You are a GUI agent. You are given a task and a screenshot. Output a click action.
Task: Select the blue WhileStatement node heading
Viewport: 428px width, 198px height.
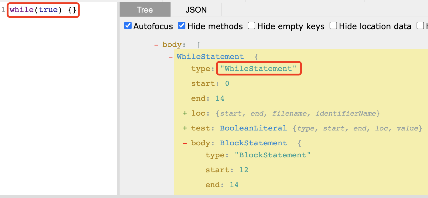coord(210,57)
